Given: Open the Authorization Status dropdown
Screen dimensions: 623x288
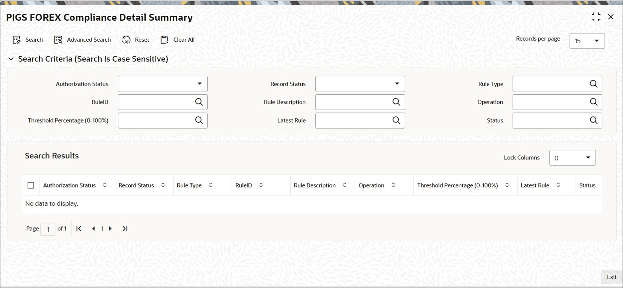Looking at the screenshot, I should coord(163,84).
